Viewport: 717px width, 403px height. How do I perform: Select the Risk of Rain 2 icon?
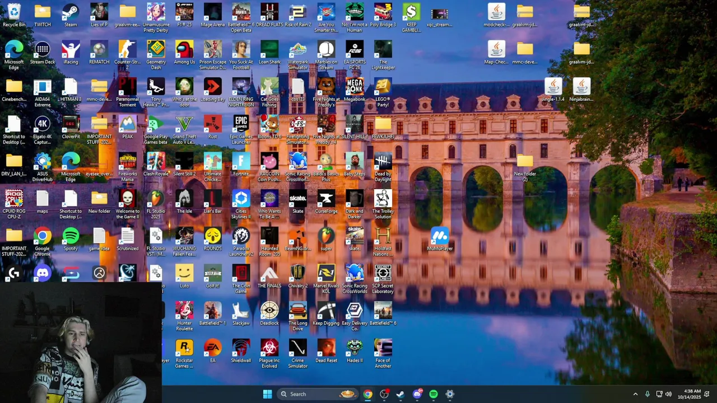click(x=298, y=15)
